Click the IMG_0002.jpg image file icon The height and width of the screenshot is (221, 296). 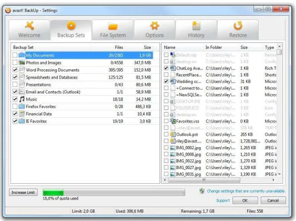[x=173, y=148]
